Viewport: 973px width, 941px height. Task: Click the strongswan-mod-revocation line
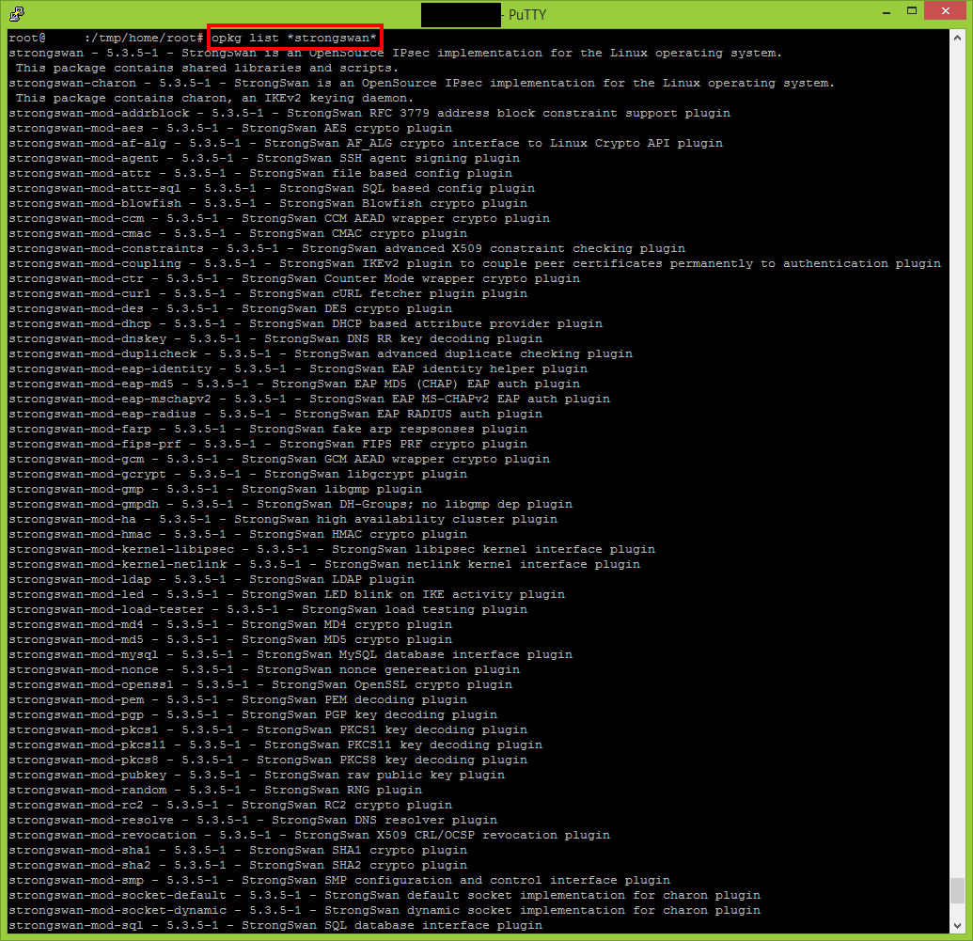(x=309, y=836)
